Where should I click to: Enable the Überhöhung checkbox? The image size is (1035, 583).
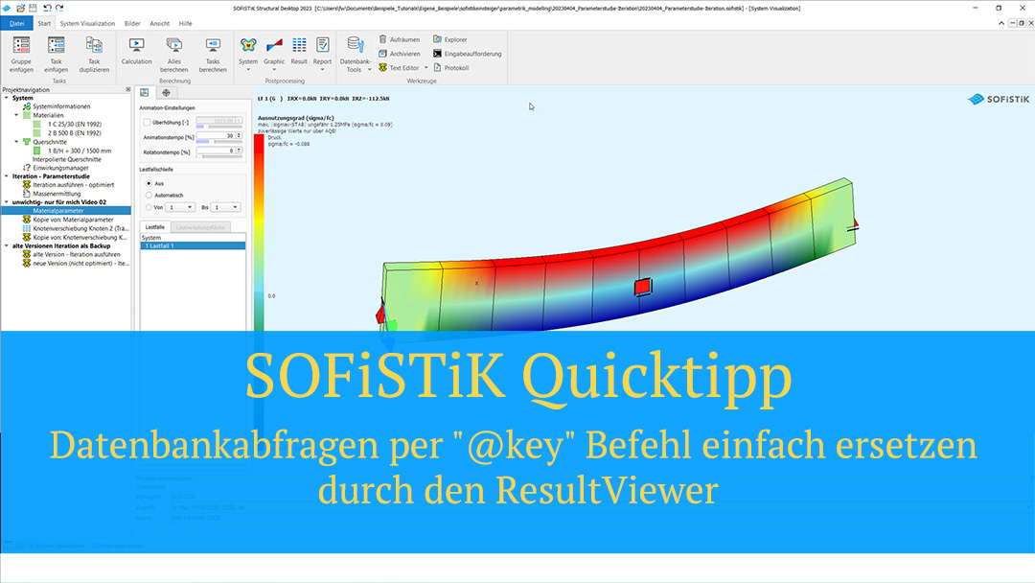point(147,122)
